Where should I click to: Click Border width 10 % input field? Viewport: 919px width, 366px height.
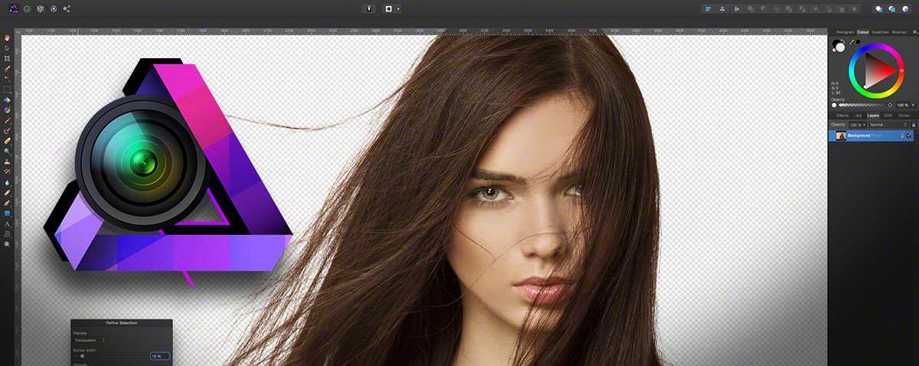[x=160, y=356]
